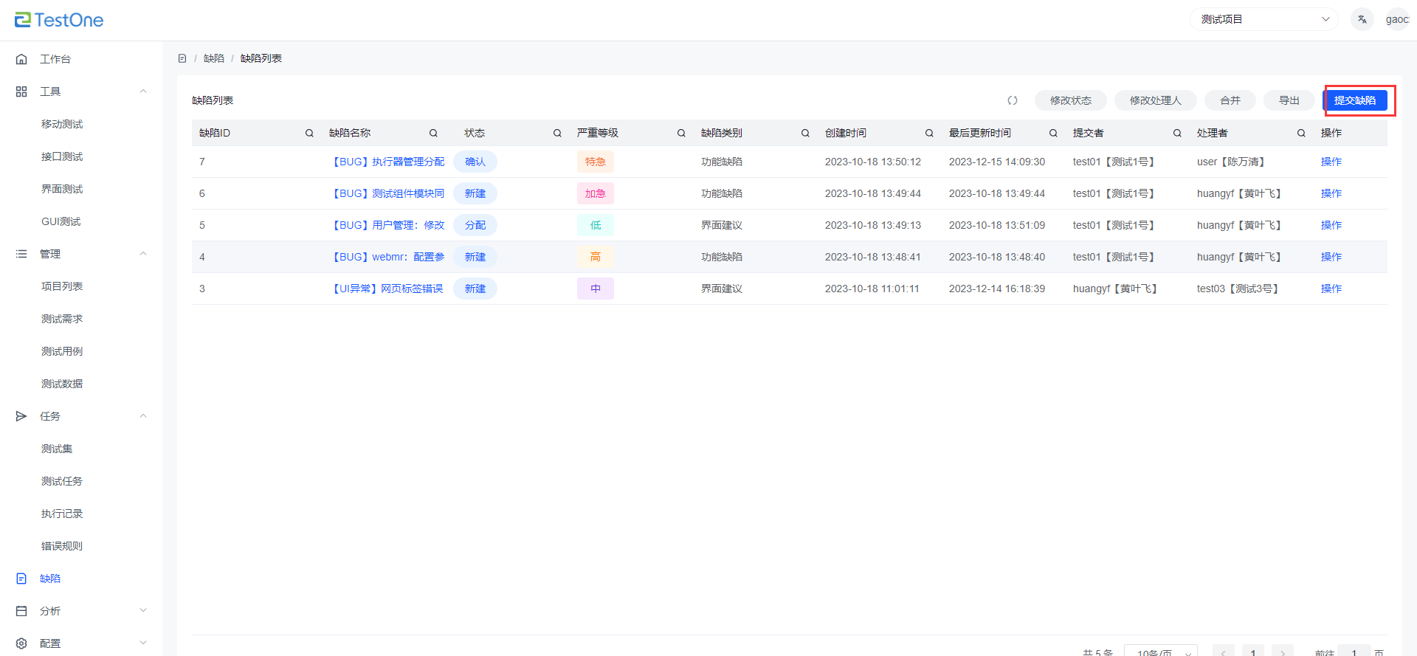Click search icon in 严重等级 column header
The height and width of the screenshot is (656, 1417).
point(681,134)
